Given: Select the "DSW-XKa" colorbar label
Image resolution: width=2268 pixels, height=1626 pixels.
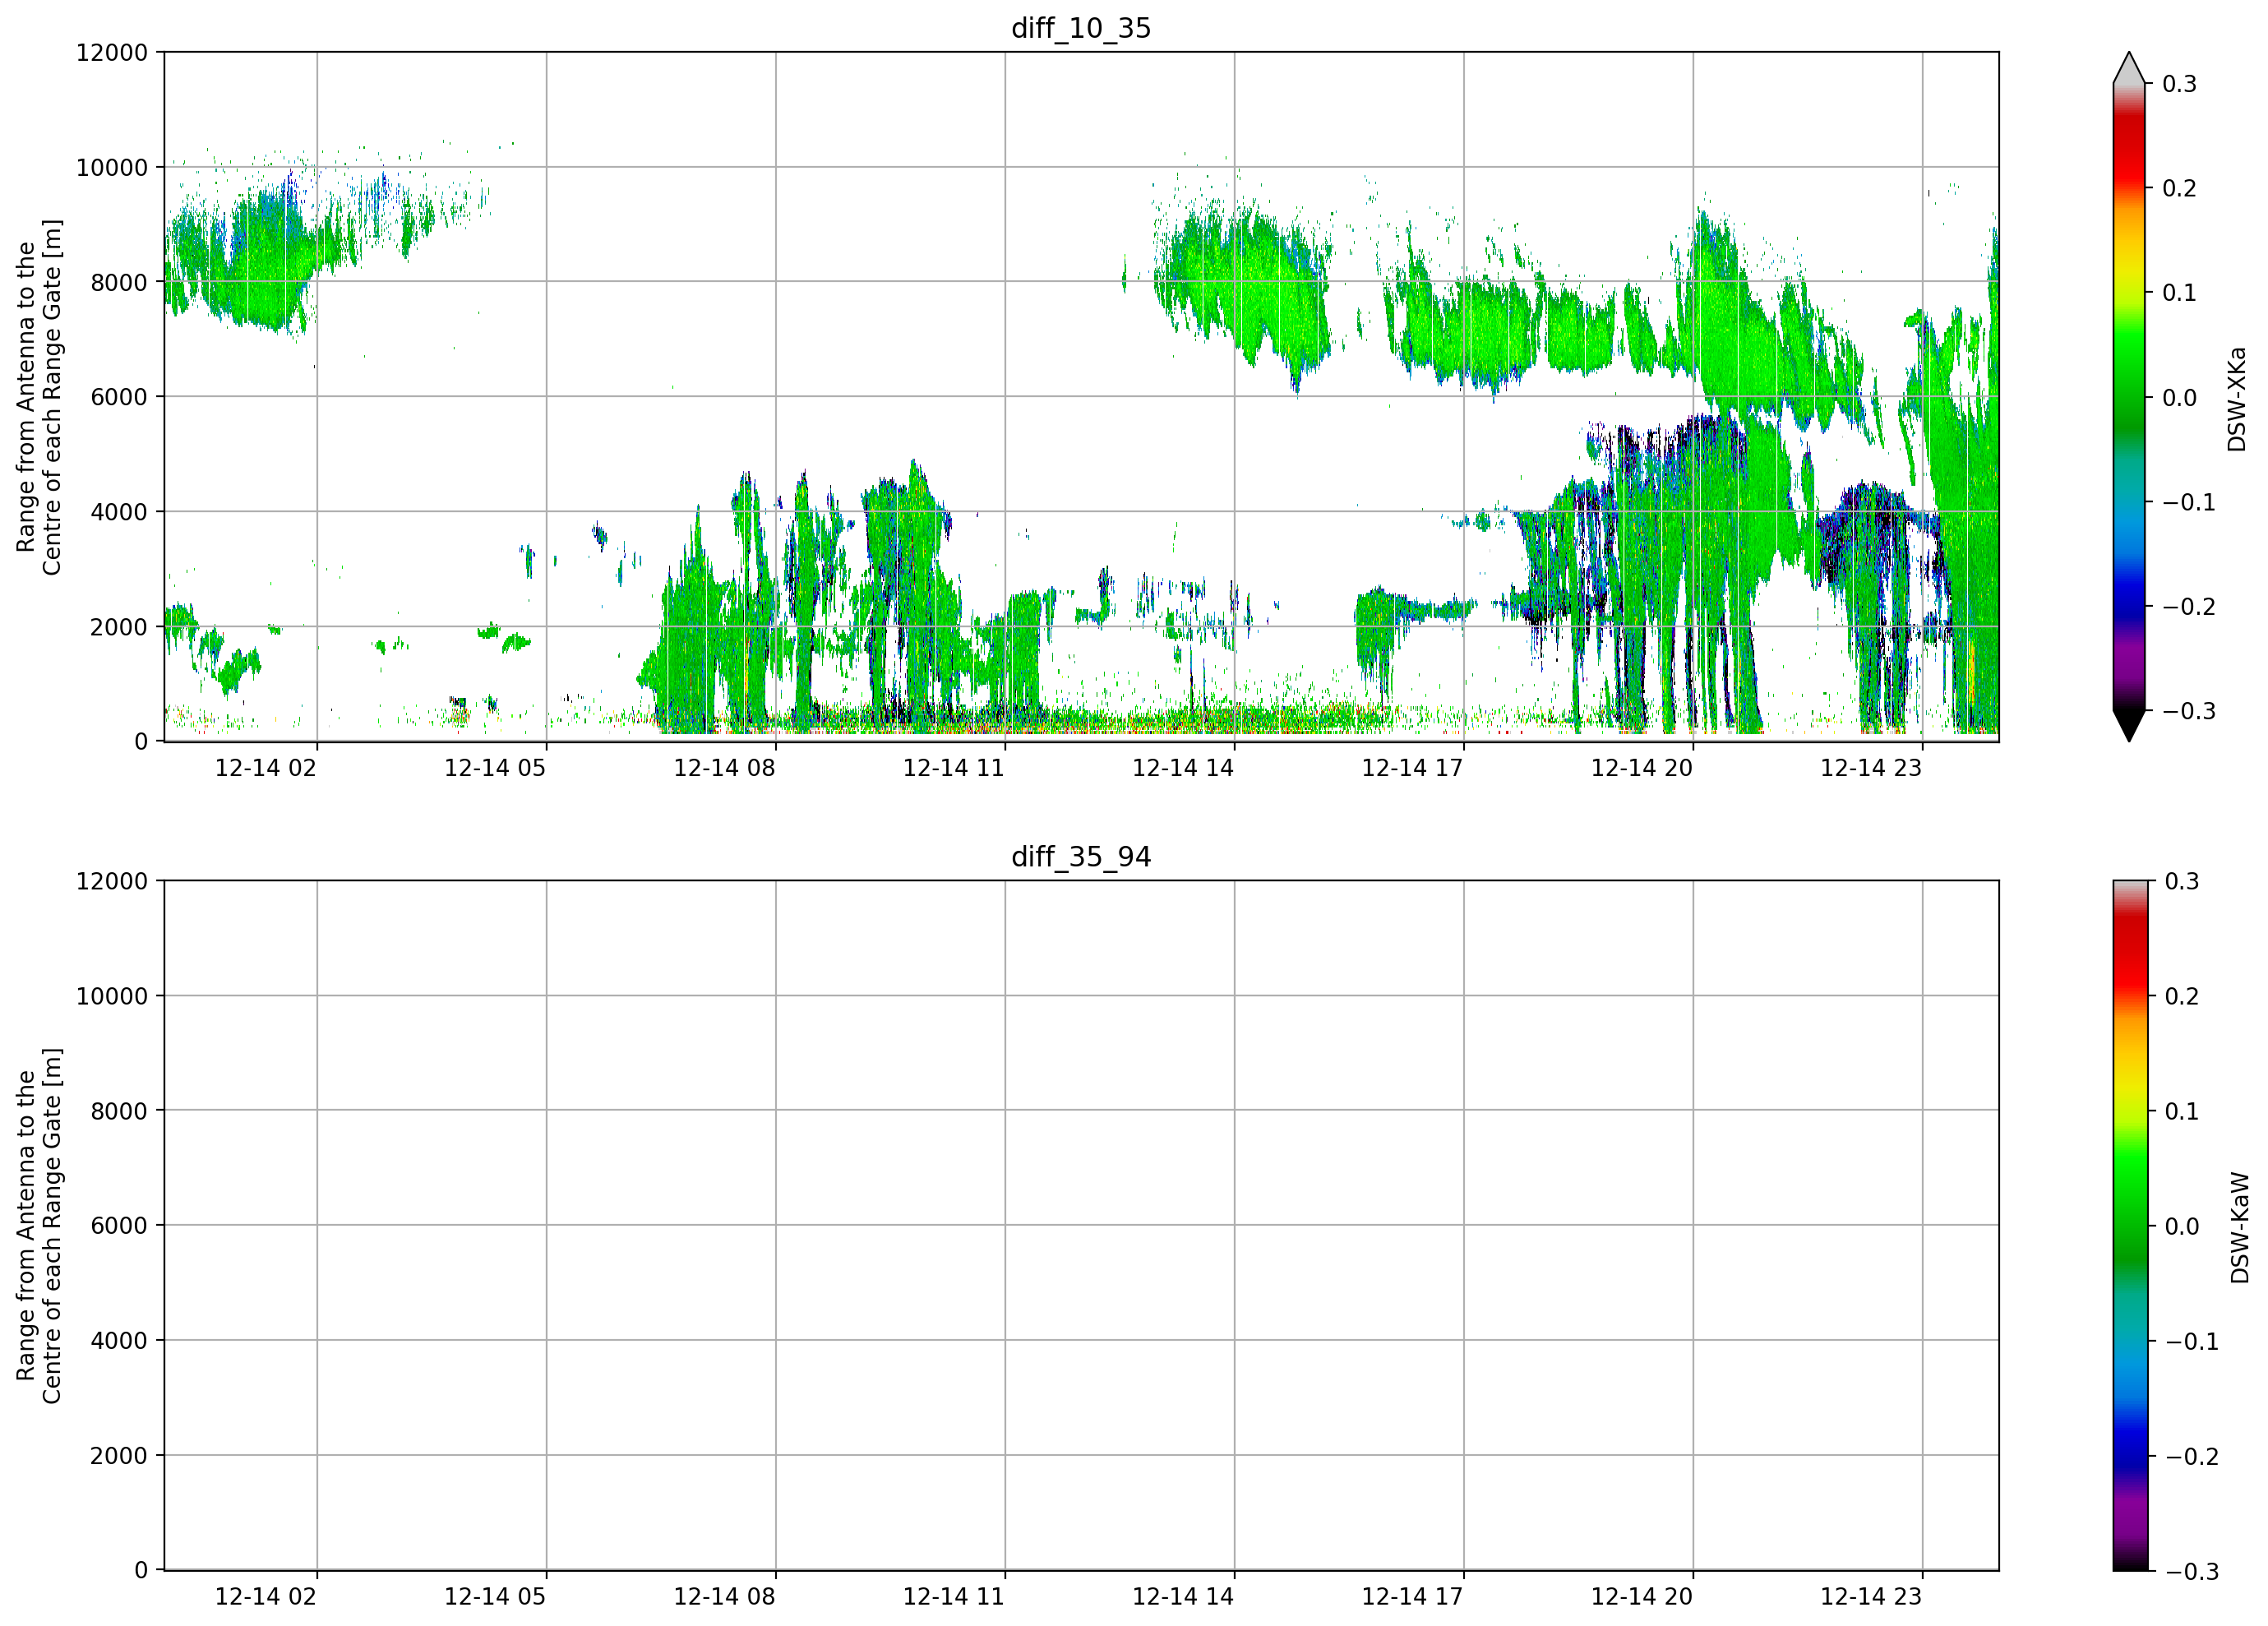Looking at the screenshot, I should 2237,399.
